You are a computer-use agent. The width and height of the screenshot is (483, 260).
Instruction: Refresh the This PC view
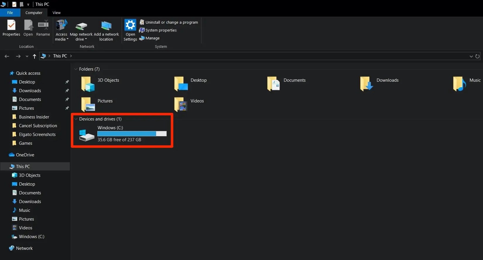(477, 56)
